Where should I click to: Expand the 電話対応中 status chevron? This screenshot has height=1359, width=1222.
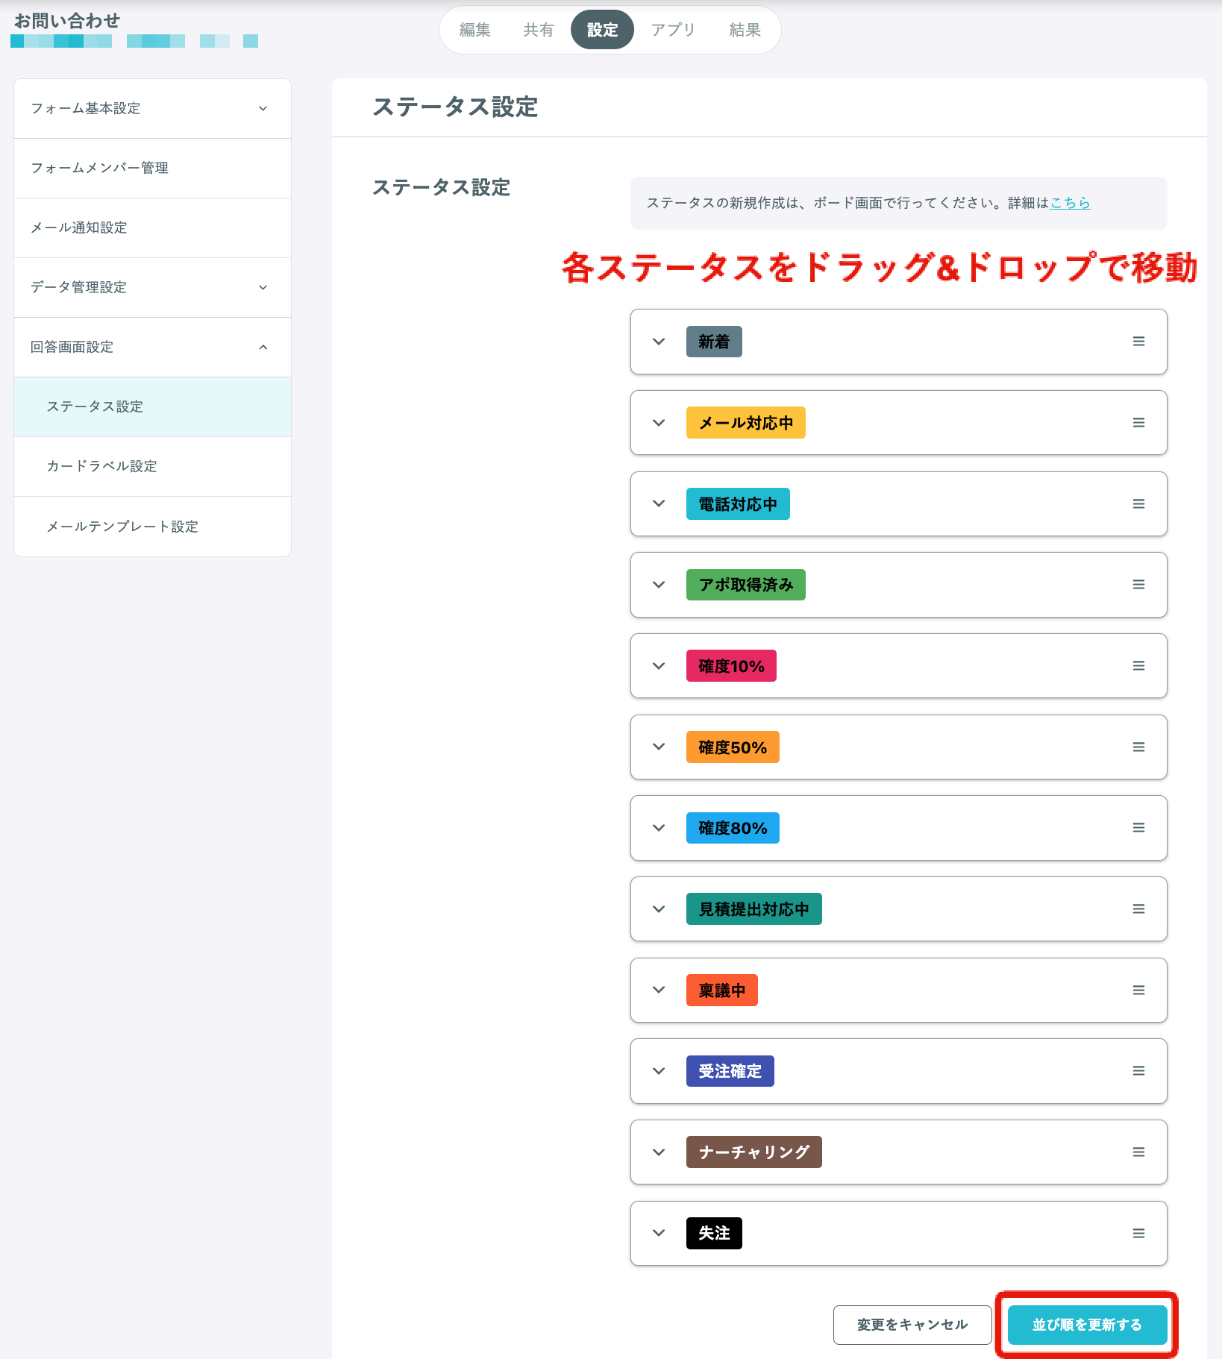pyautogui.click(x=659, y=503)
